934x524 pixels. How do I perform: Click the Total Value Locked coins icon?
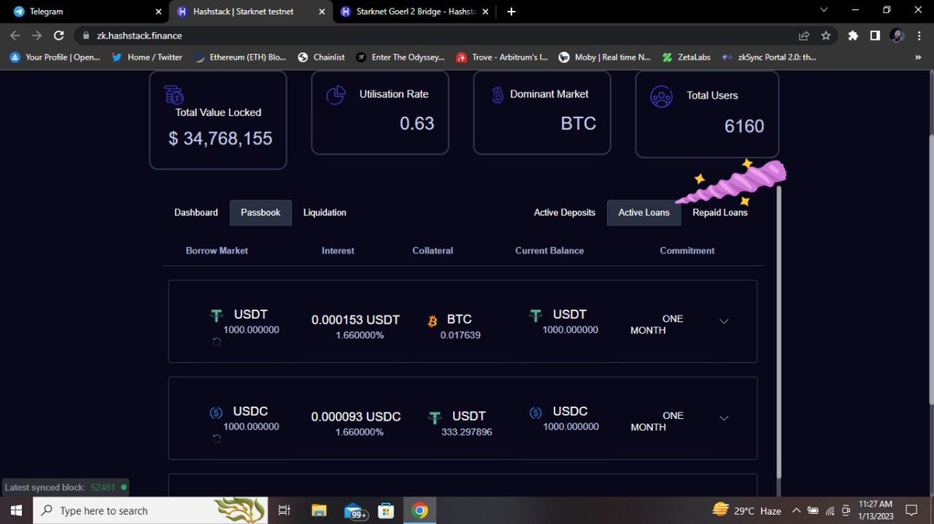(174, 96)
